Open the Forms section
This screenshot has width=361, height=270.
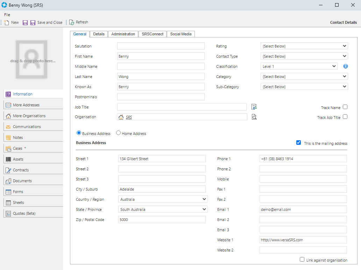(x=33, y=192)
